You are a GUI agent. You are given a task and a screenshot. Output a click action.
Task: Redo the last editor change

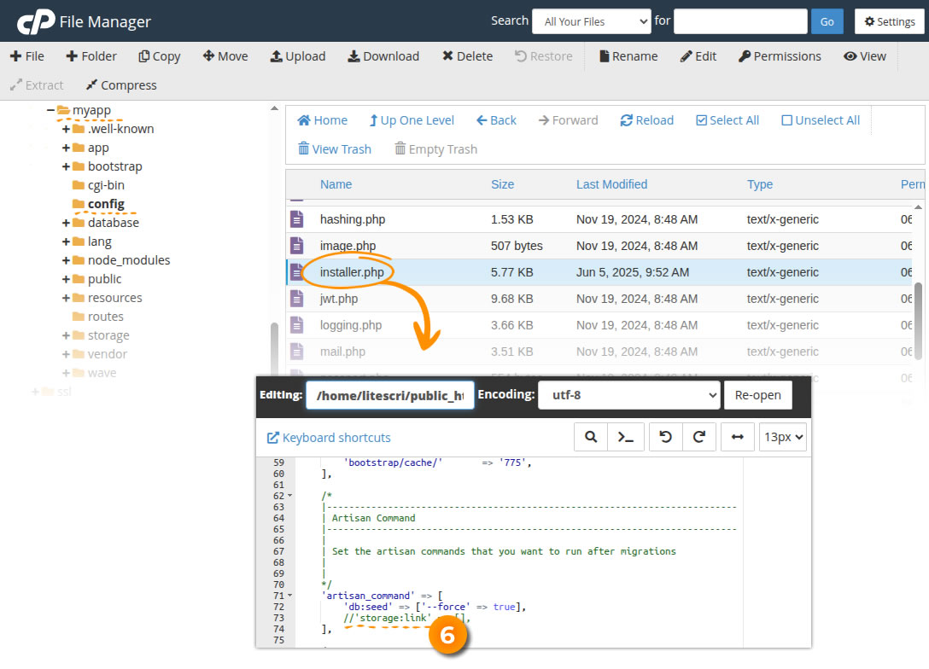(x=699, y=437)
